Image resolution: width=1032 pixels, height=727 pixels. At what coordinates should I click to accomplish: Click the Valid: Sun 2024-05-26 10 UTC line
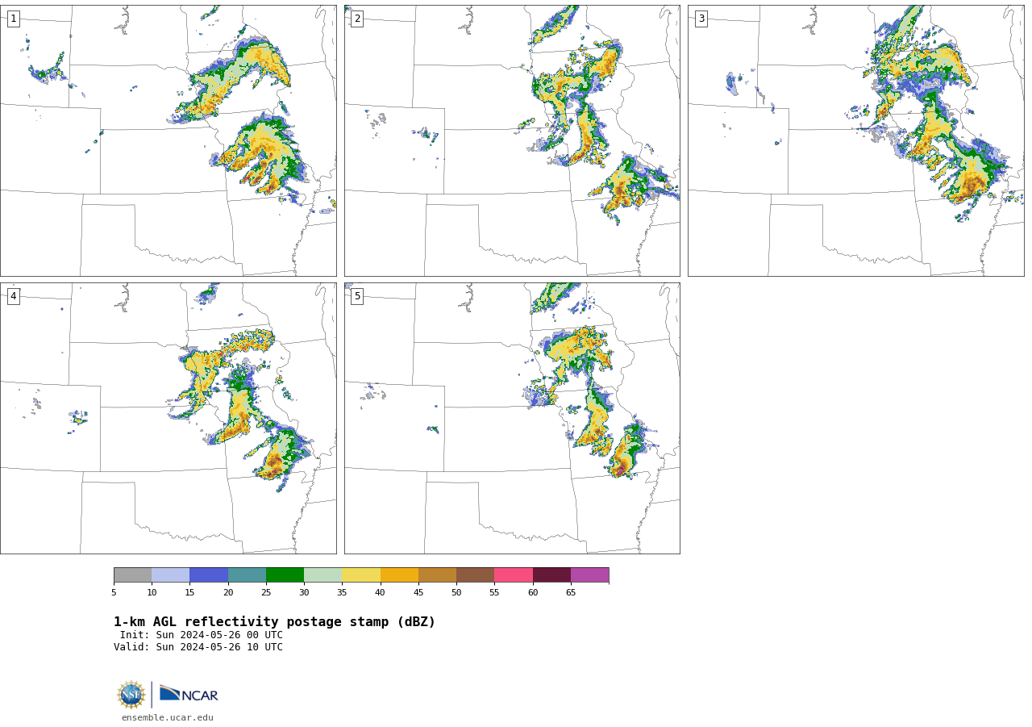198,647
